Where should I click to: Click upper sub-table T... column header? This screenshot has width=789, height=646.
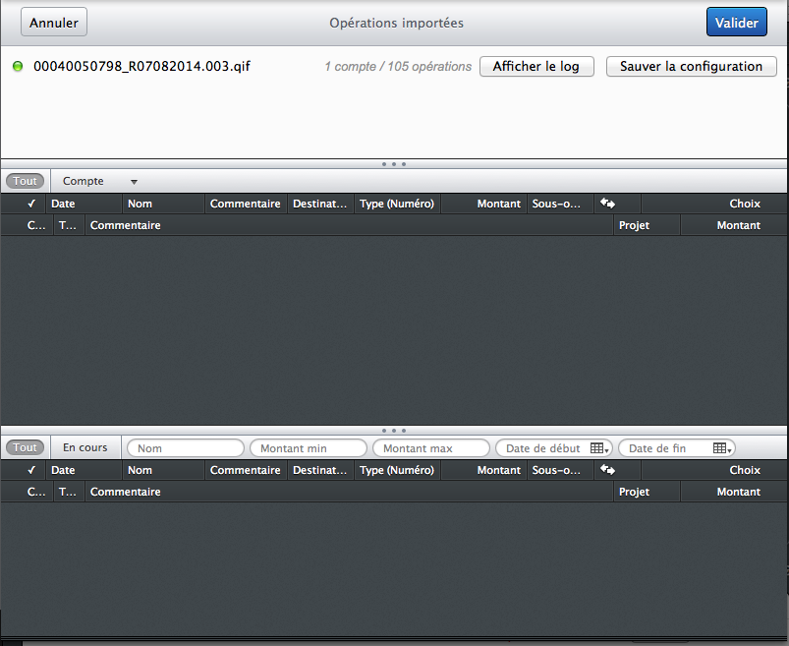click(68, 225)
